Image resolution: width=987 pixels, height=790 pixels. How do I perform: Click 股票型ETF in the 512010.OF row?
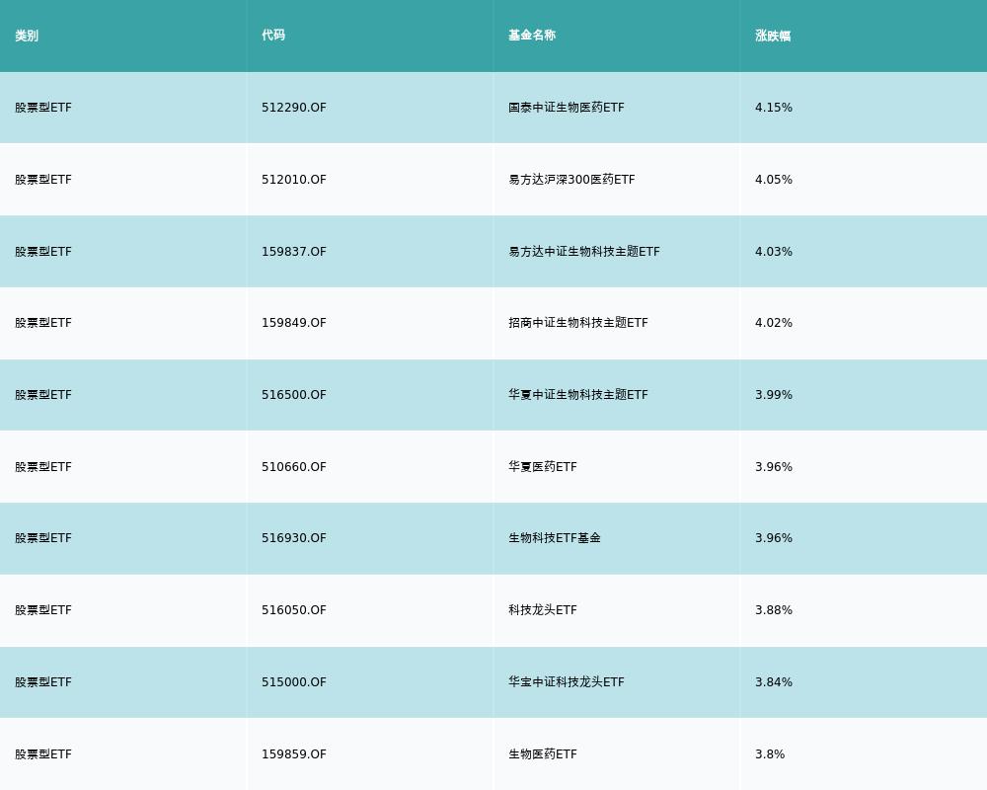(43, 180)
